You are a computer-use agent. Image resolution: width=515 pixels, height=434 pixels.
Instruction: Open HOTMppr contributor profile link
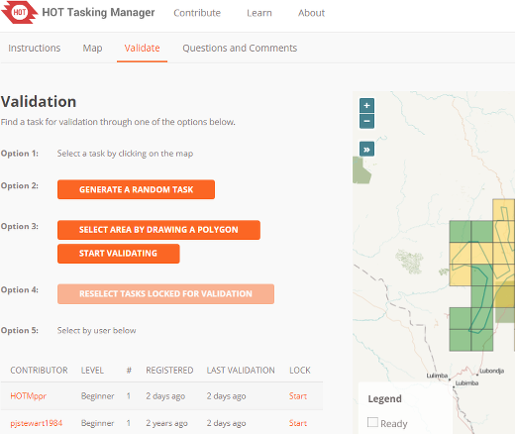click(29, 396)
